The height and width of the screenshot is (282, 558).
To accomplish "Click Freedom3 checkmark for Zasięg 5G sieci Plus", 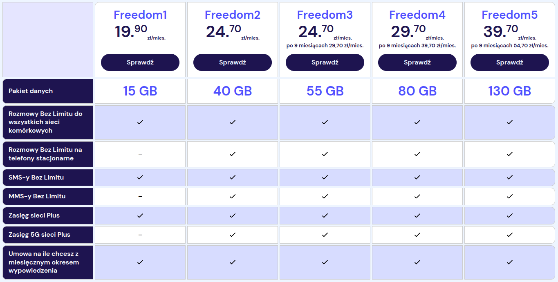I will (325, 235).
